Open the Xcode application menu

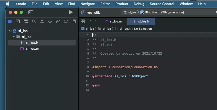tap(21, 4)
